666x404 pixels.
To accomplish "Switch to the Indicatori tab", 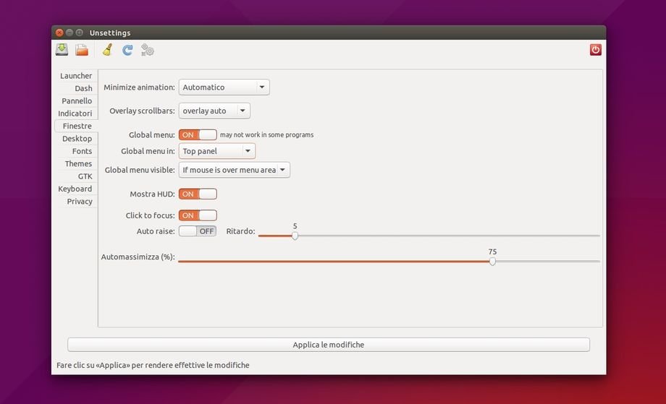I will 75,113.
